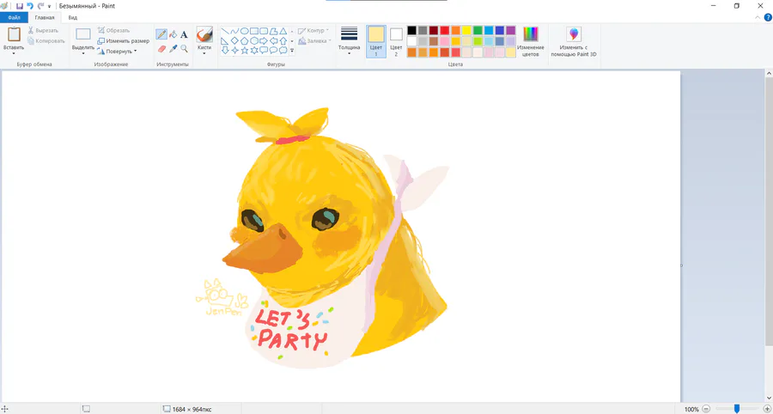
Task: Click the Вставить clipboard icon
Action: coord(14,34)
